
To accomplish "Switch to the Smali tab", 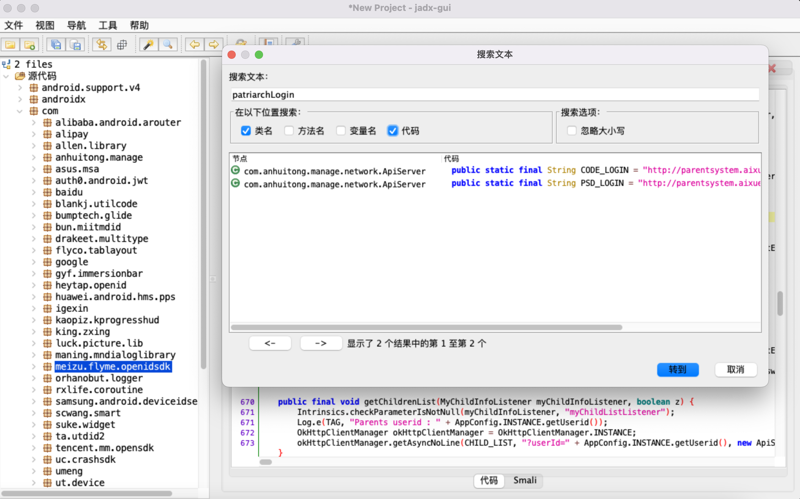I will click(x=525, y=480).
